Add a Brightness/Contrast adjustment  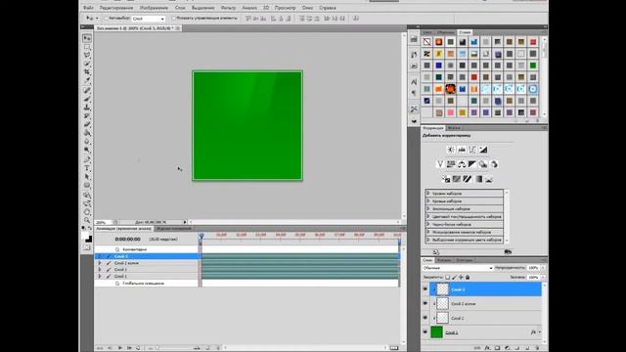tap(451, 150)
